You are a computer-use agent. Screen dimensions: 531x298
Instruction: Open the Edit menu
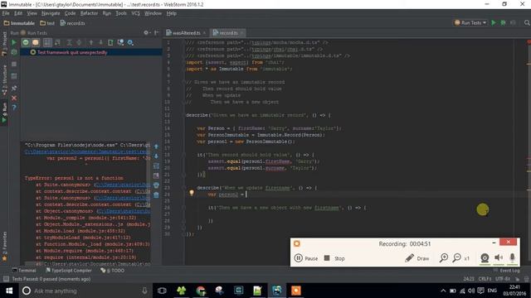click(18, 13)
